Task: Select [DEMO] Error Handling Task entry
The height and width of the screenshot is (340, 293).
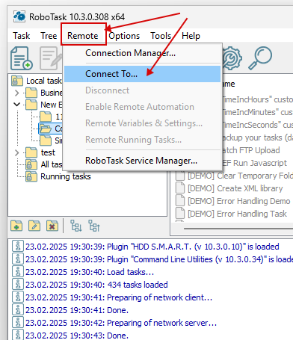Action: 237,214
